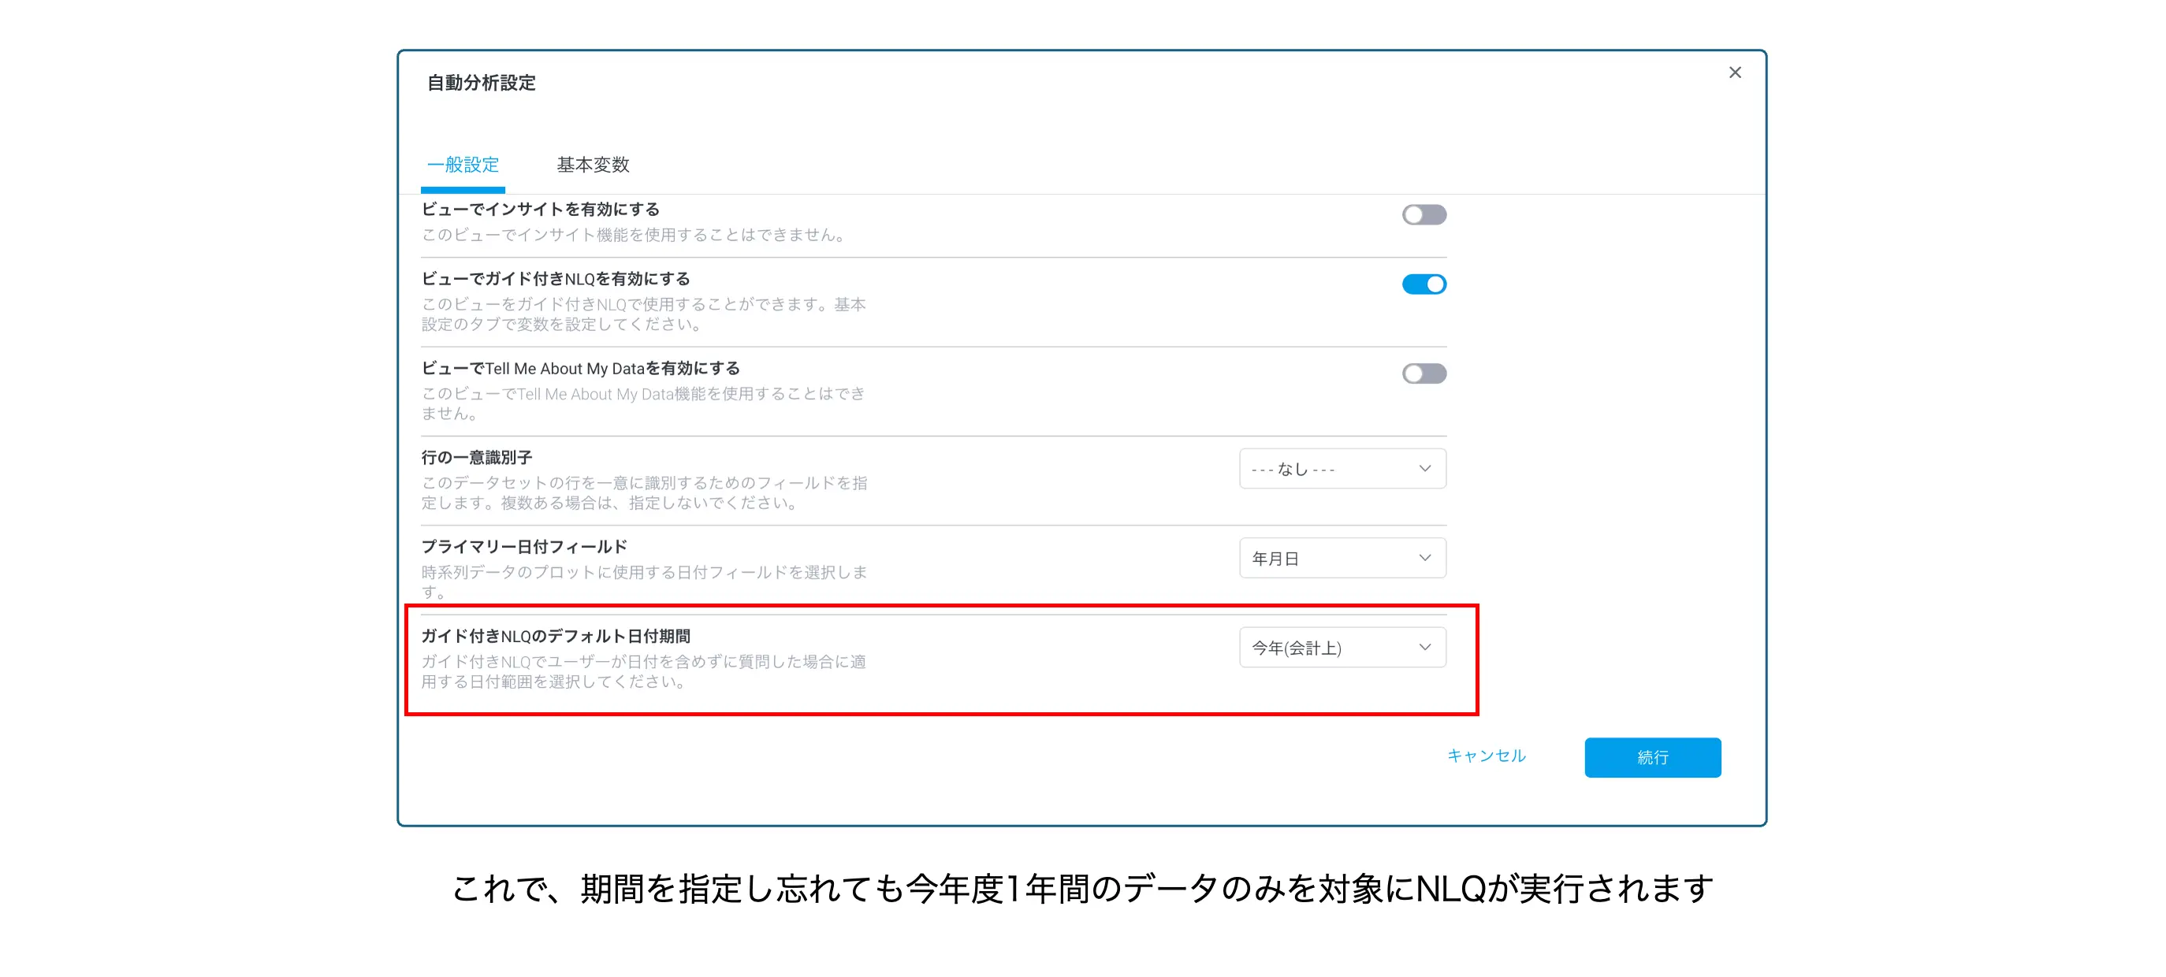Open the プライマリー日付フィールド dropdown

pos(1341,558)
